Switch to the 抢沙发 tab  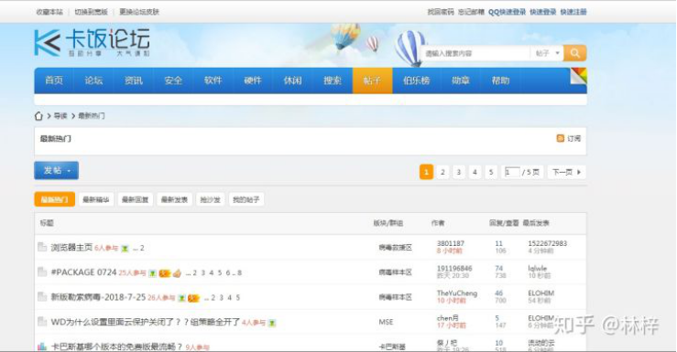pos(211,199)
